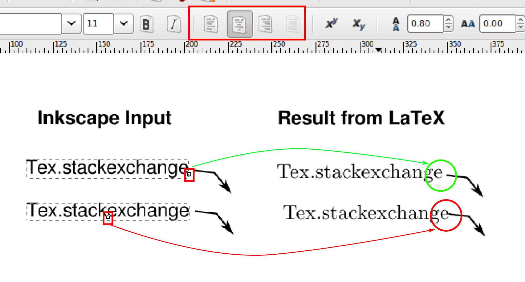Viewport: 525px width, 282px height.
Task: Edit the letter spacing value 0.00
Action: pyautogui.click(x=498, y=24)
